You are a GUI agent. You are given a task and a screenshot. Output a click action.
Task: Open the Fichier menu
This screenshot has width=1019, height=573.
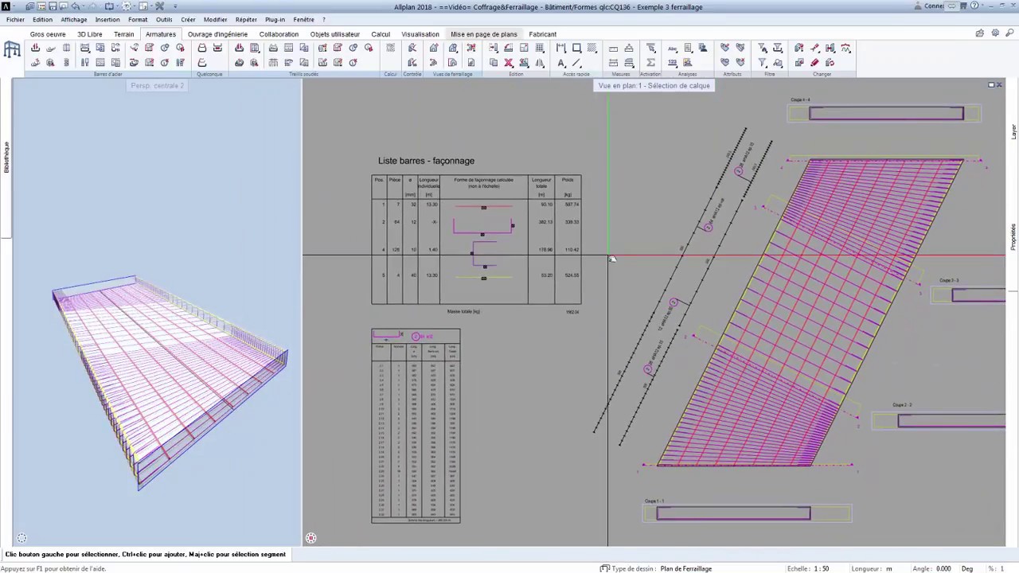point(15,19)
